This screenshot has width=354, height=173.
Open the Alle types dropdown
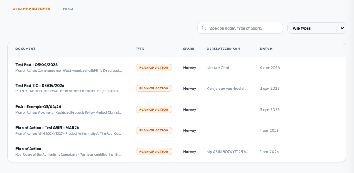pyautogui.click(x=316, y=28)
